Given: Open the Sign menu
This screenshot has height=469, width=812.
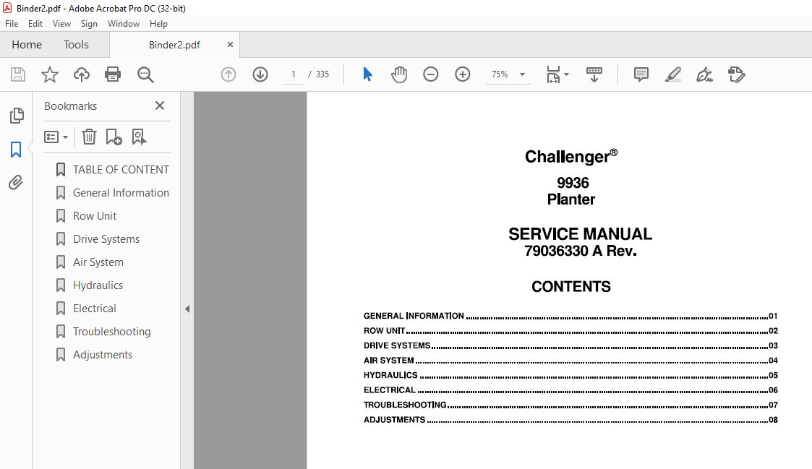Looking at the screenshot, I should point(89,24).
